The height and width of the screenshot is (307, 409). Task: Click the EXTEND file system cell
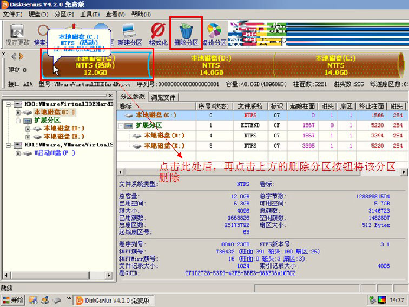click(x=250, y=125)
